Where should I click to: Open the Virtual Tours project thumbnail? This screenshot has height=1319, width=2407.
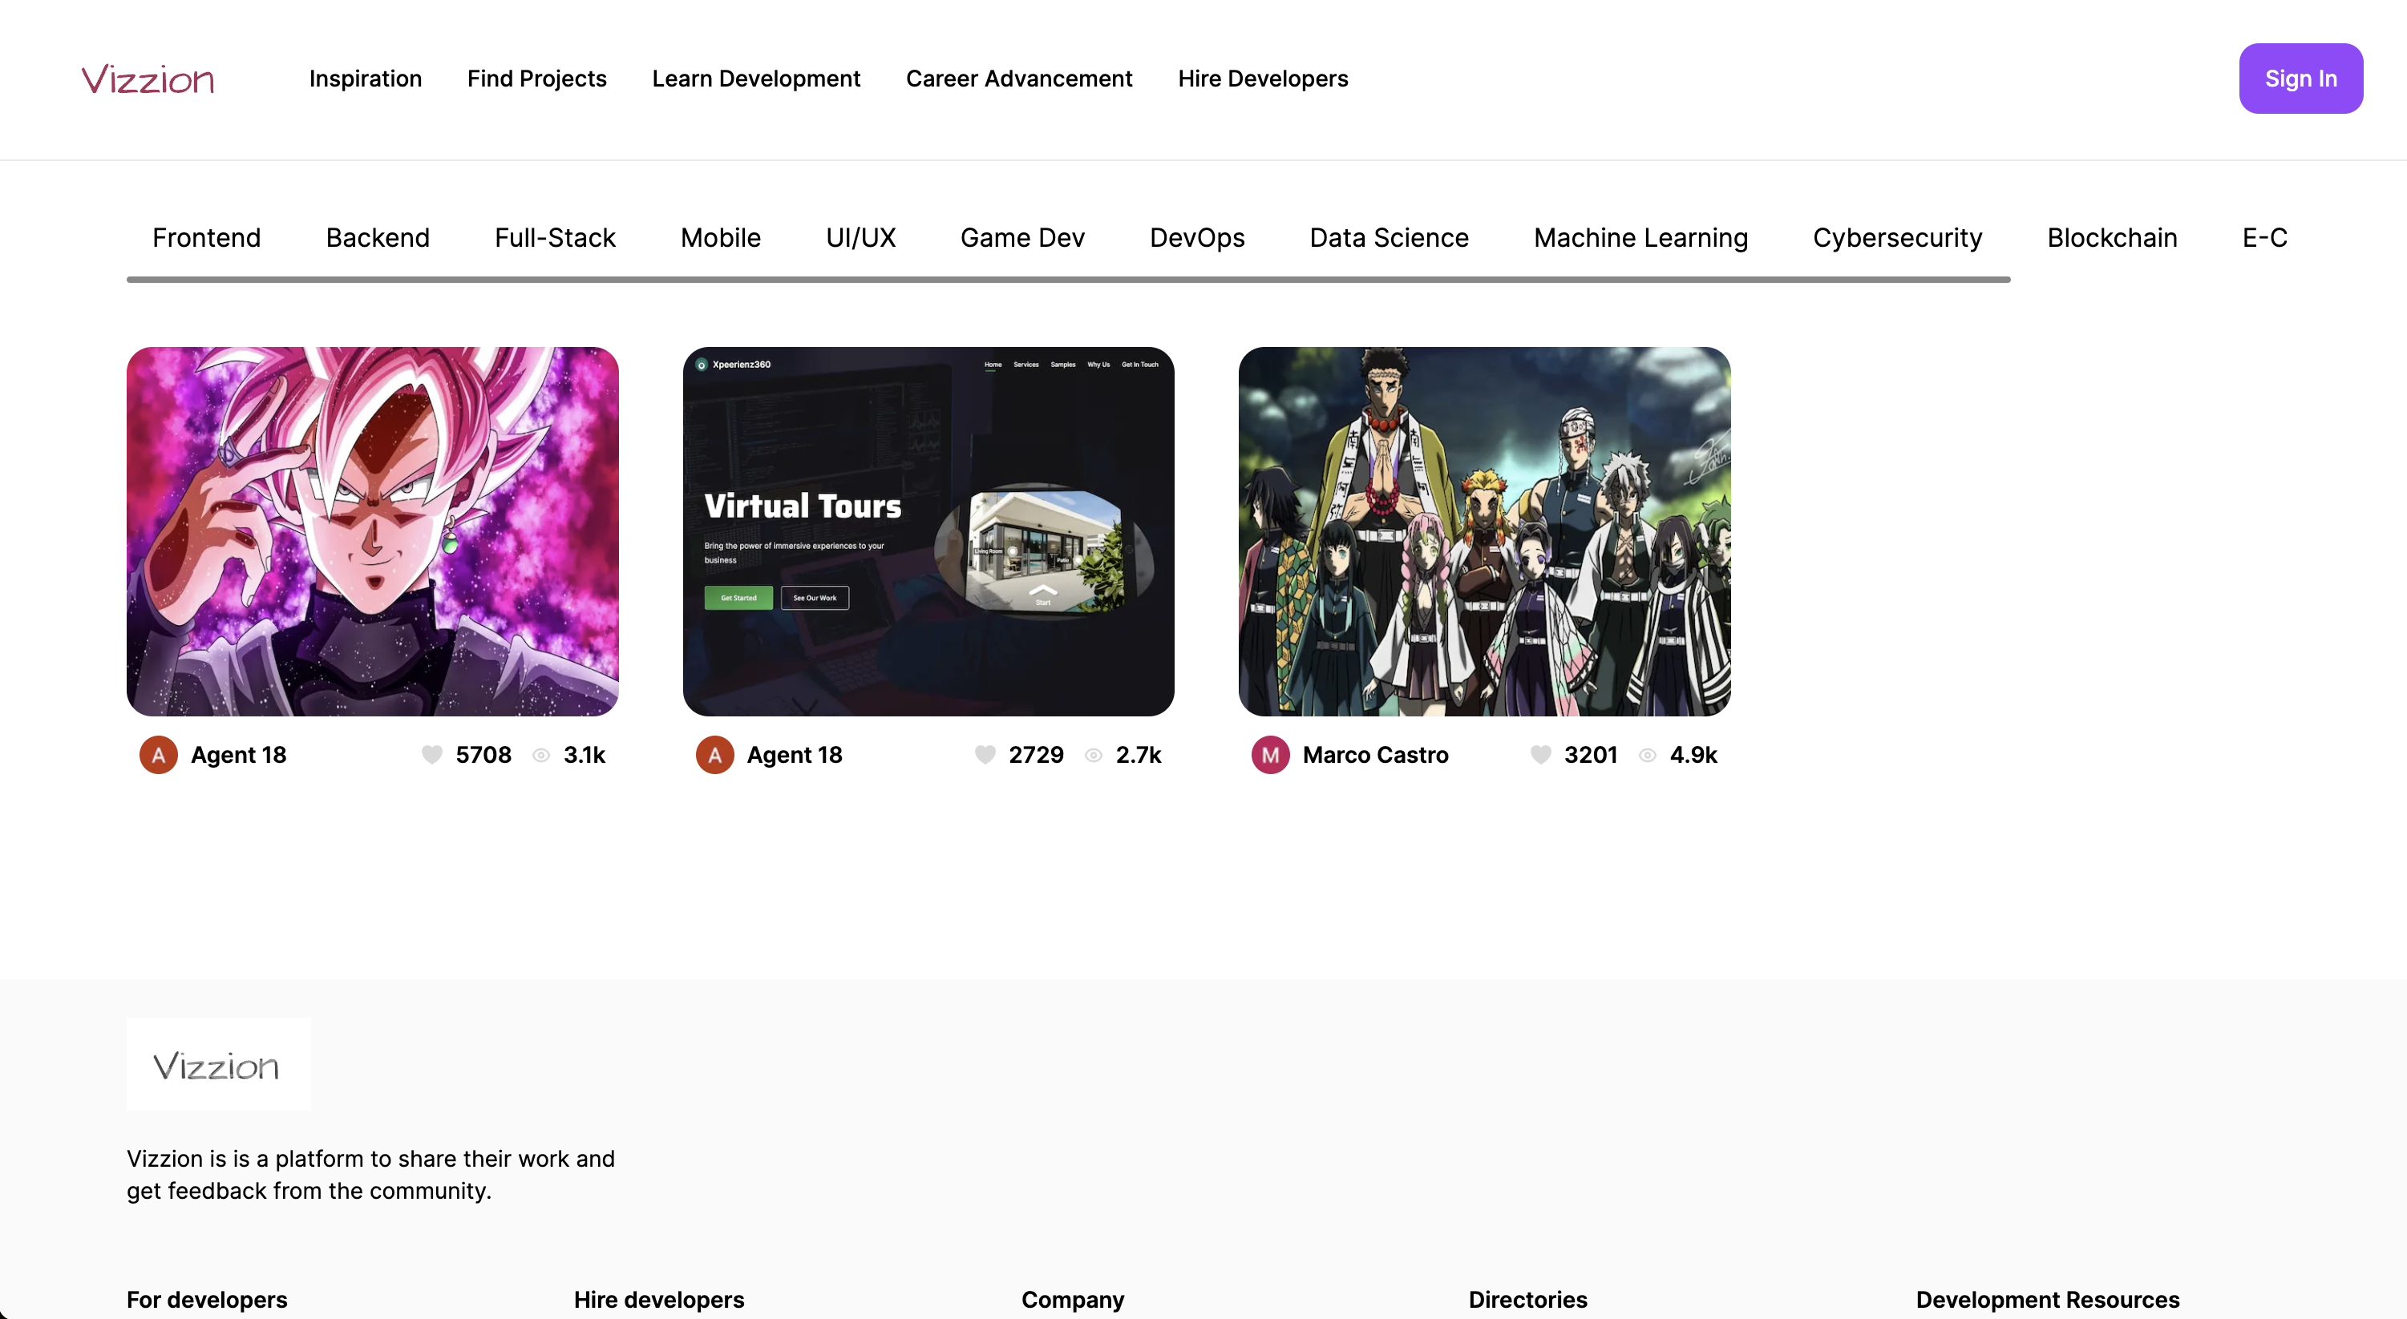point(928,531)
